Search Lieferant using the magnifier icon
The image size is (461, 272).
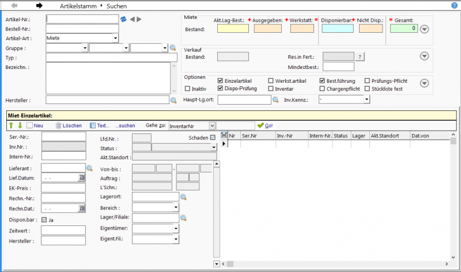click(89, 168)
